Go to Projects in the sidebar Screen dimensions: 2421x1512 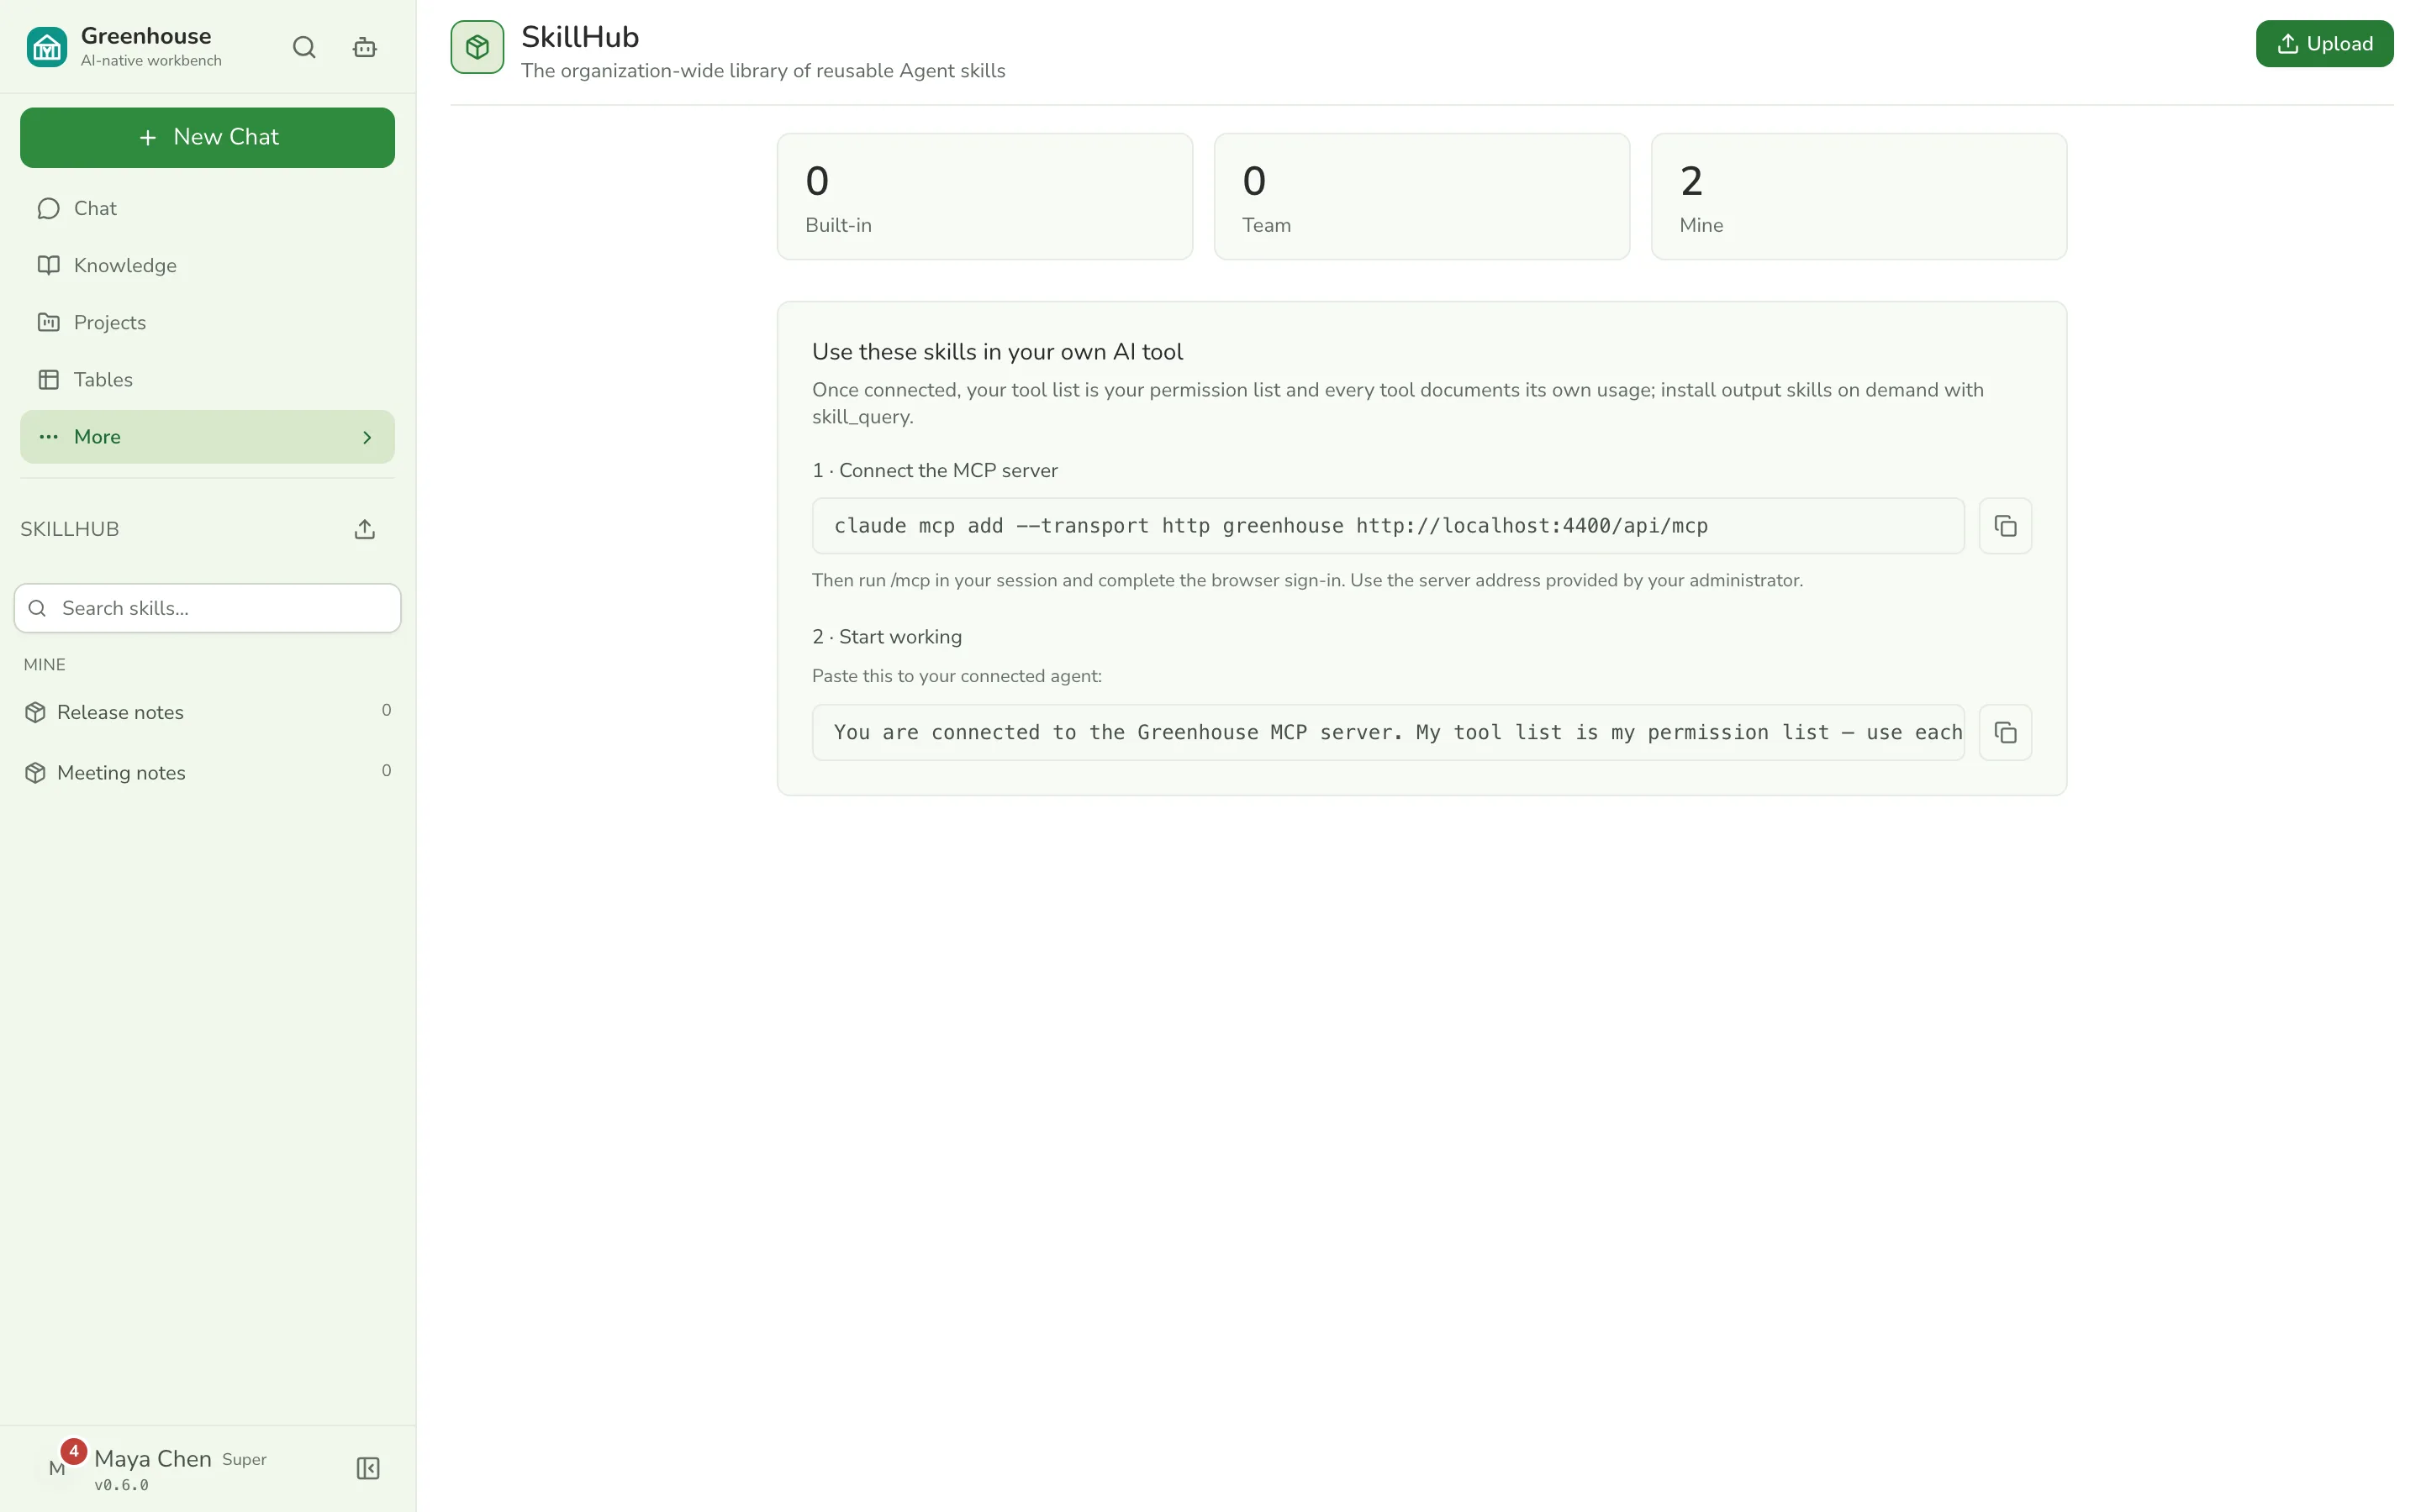(207, 322)
